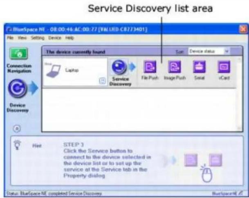Open the Connection Navigation icon
This screenshot has width=249, height=198.
(x=18, y=53)
